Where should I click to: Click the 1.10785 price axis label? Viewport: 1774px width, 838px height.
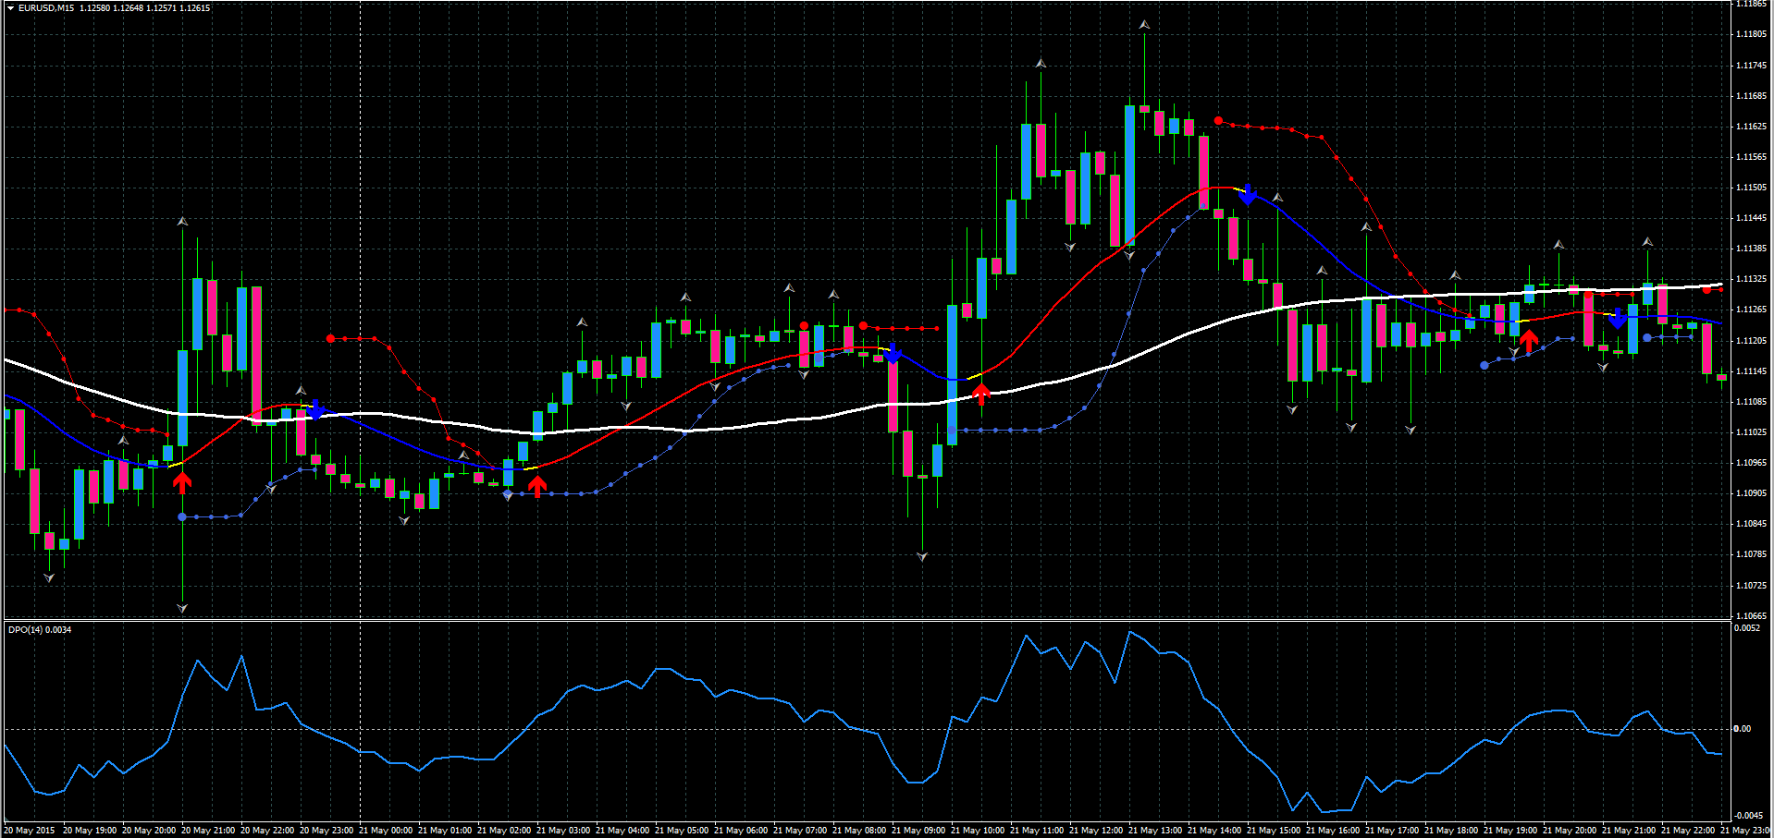coord(1750,554)
